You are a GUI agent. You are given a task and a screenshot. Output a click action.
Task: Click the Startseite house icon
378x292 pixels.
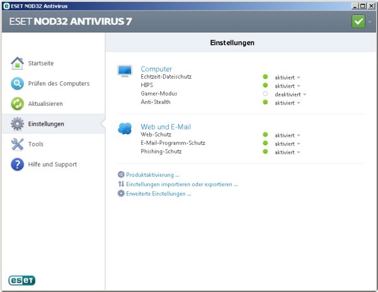[x=18, y=64]
